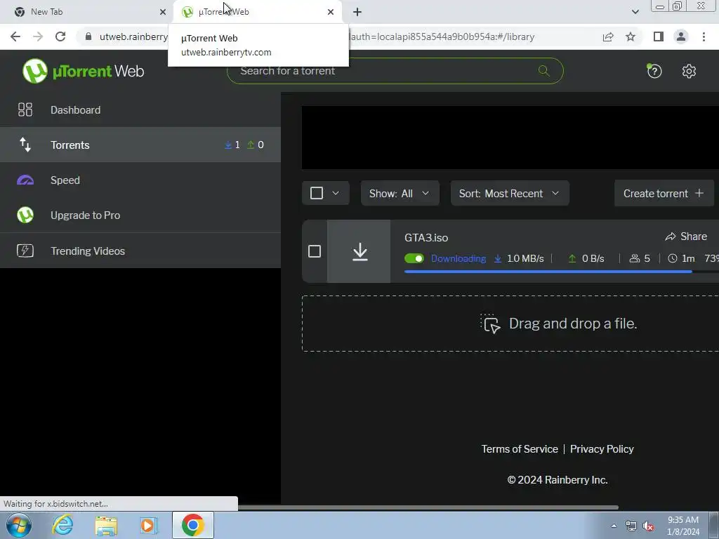Open the Speed page
The image size is (719, 539).
coord(140,180)
